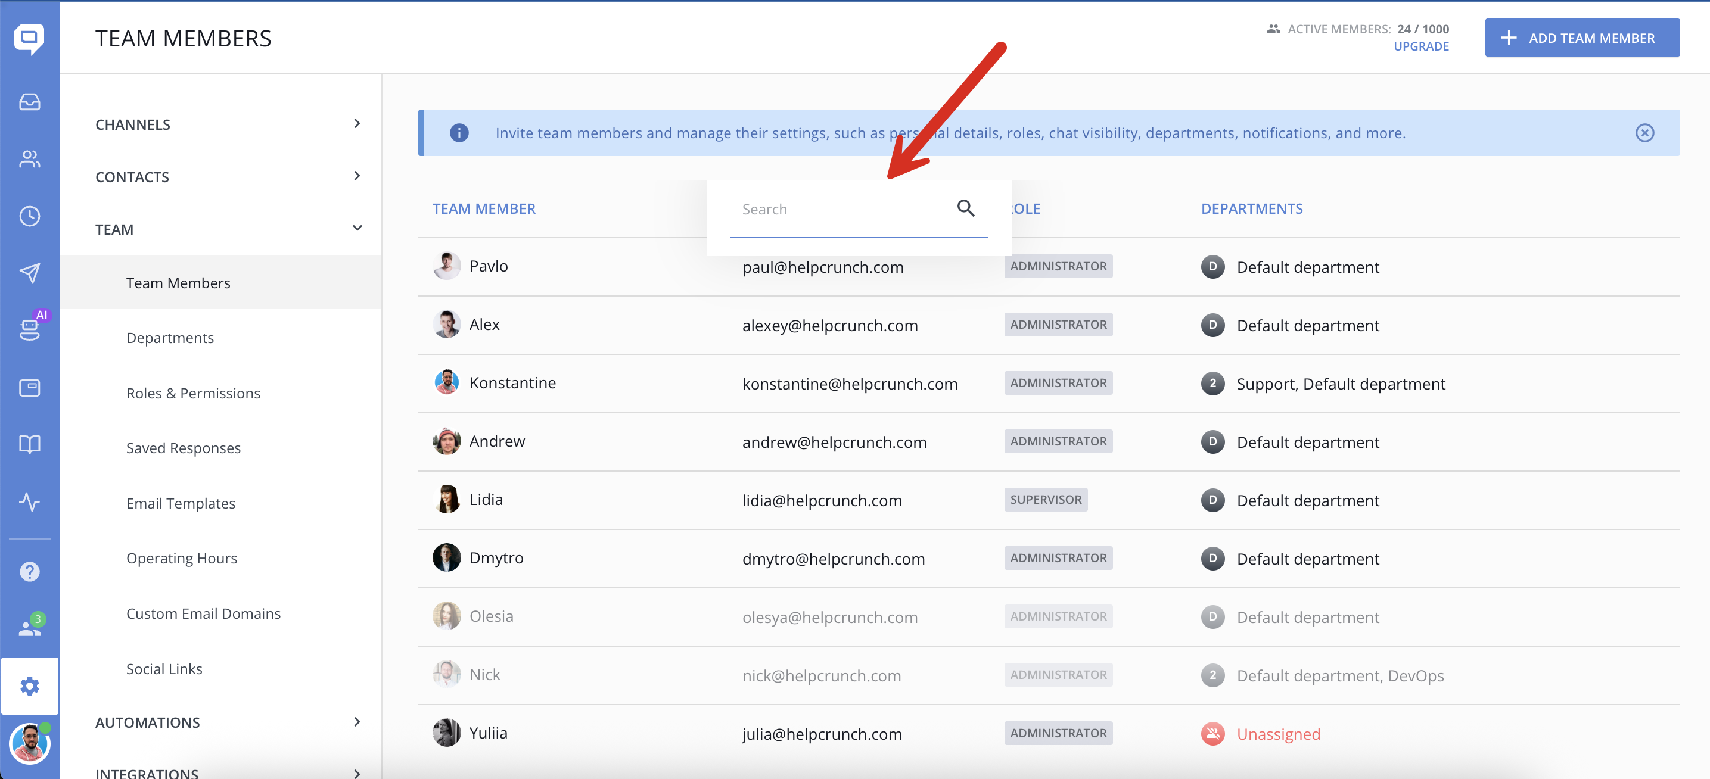This screenshot has height=779, width=1710.
Task: Open the clock history icon in sidebar
Action: 29,216
